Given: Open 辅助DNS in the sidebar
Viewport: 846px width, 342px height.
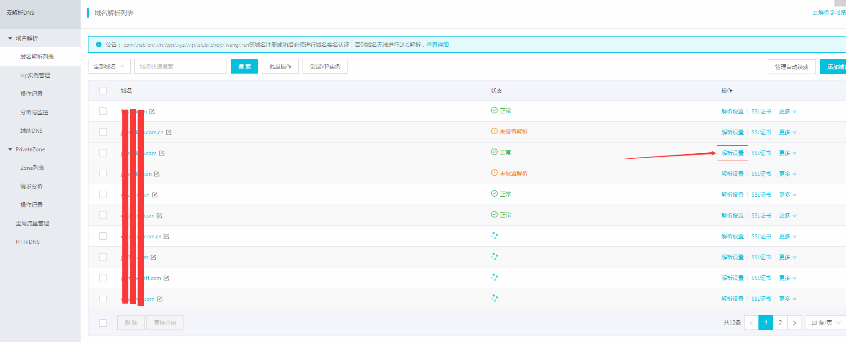Looking at the screenshot, I should click(32, 131).
